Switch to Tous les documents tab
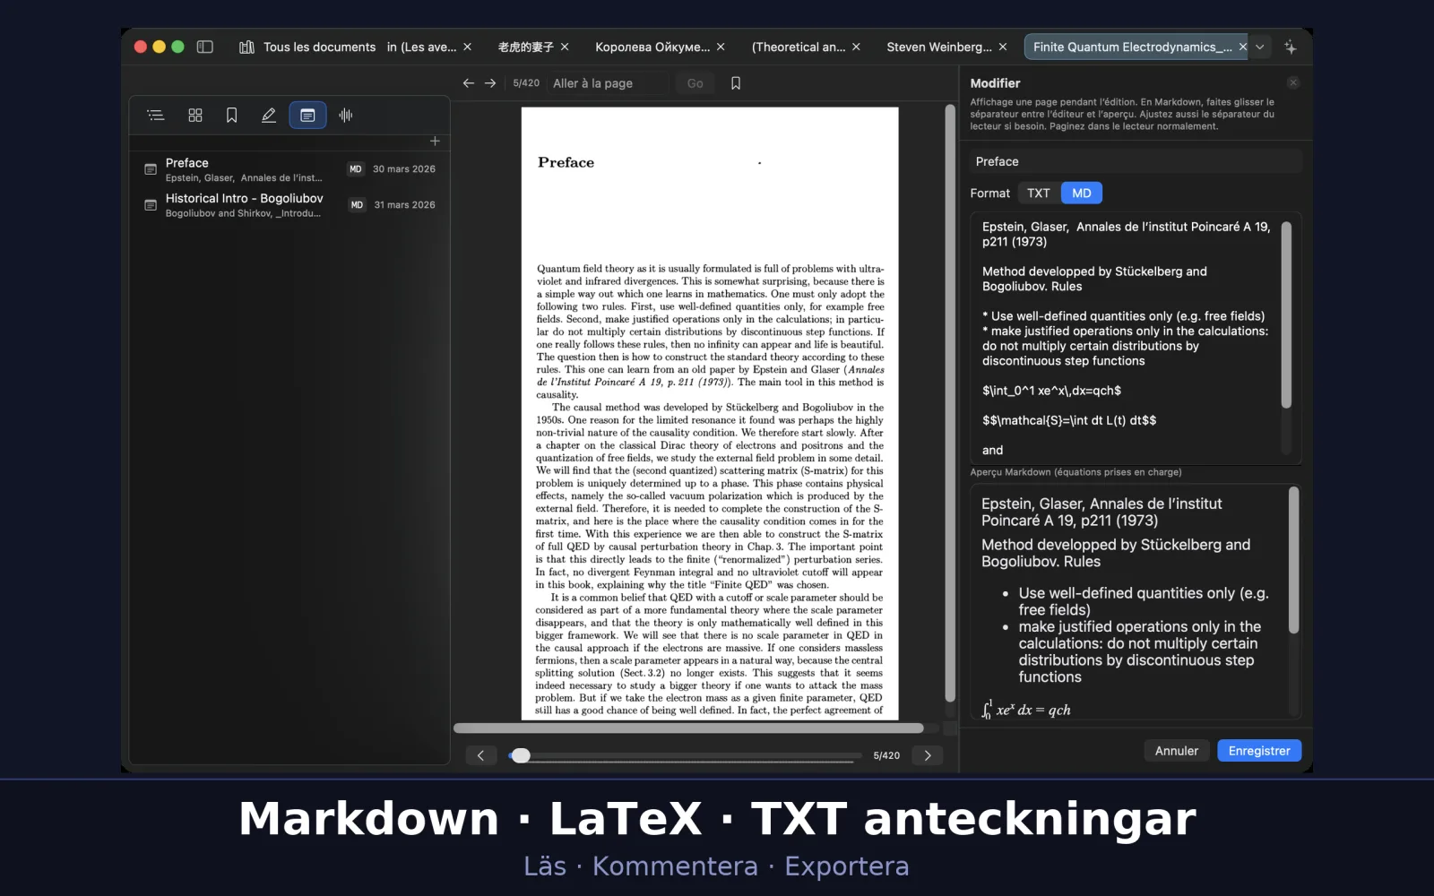The width and height of the screenshot is (1434, 896). 319,47
